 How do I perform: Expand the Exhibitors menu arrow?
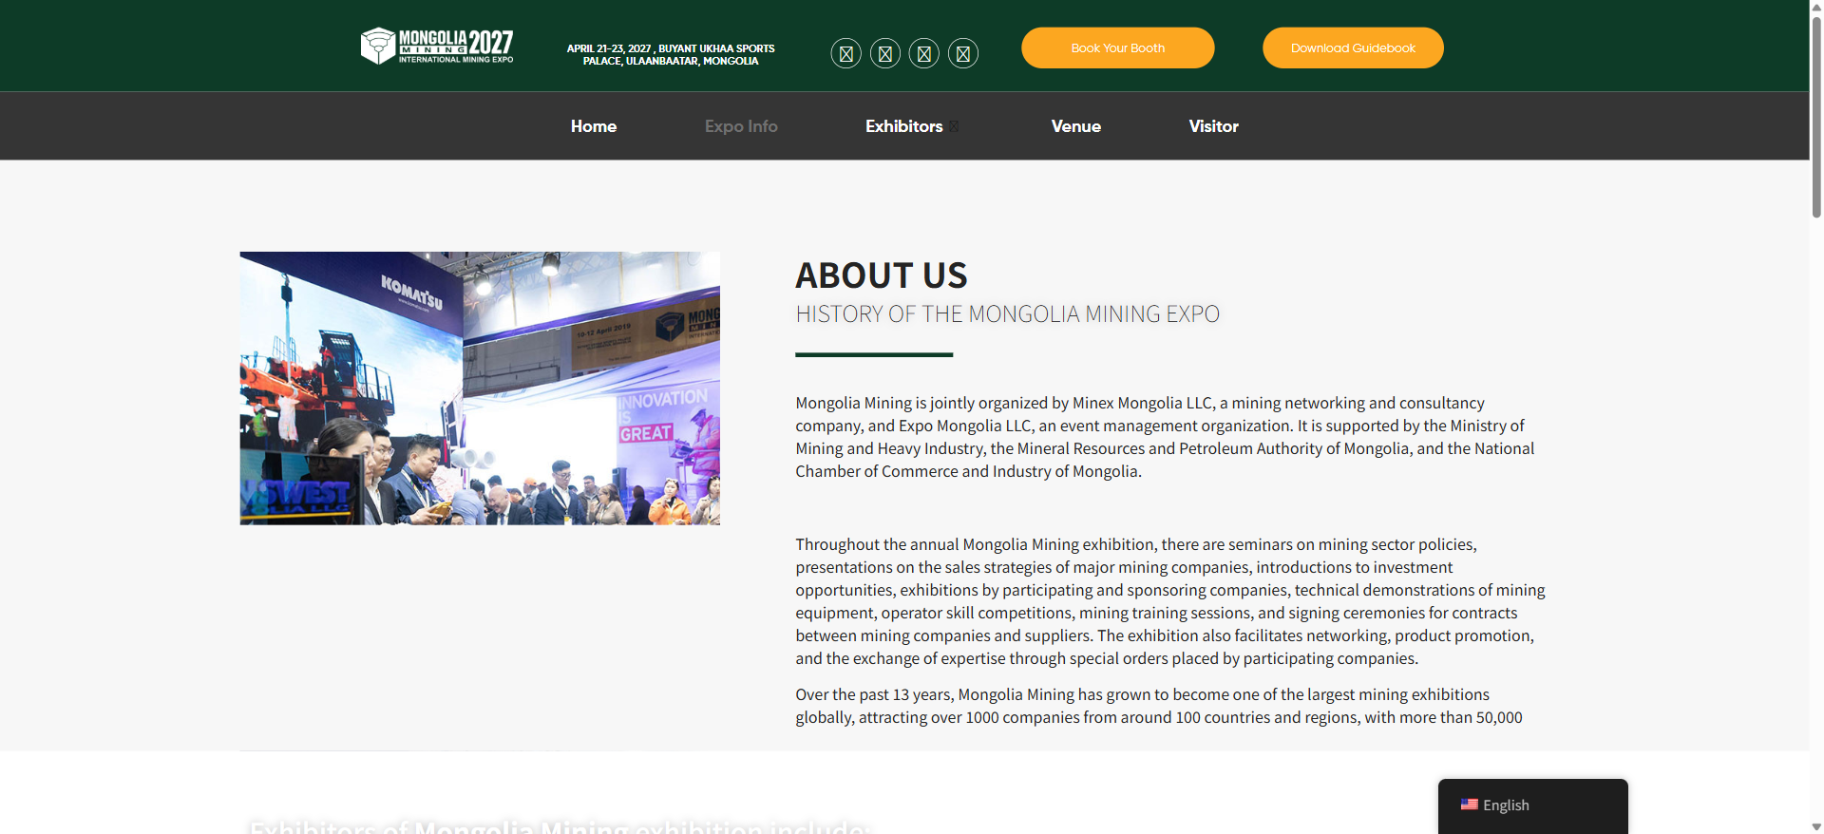pos(954,126)
